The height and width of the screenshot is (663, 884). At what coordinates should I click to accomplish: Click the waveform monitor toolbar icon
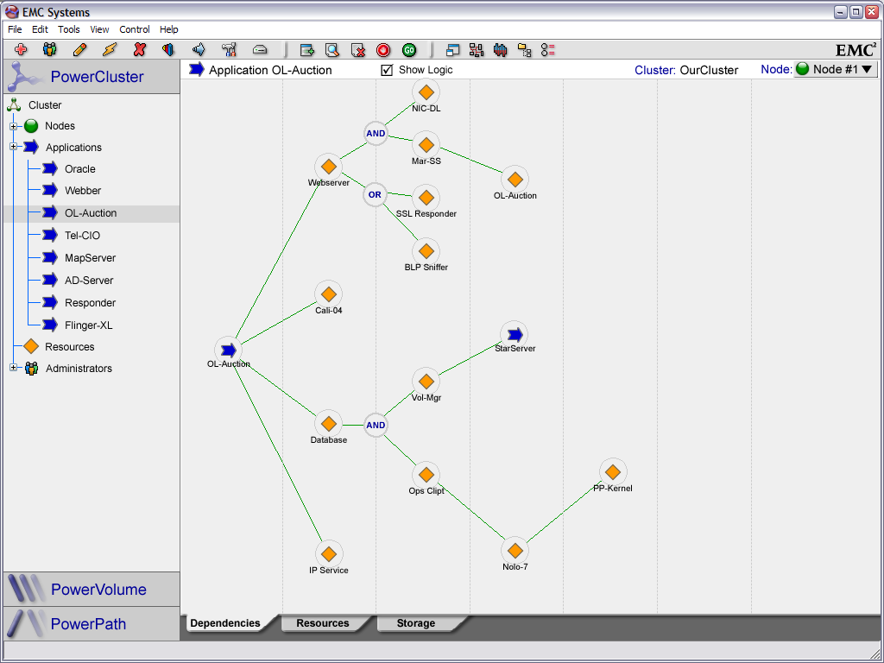click(500, 50)
